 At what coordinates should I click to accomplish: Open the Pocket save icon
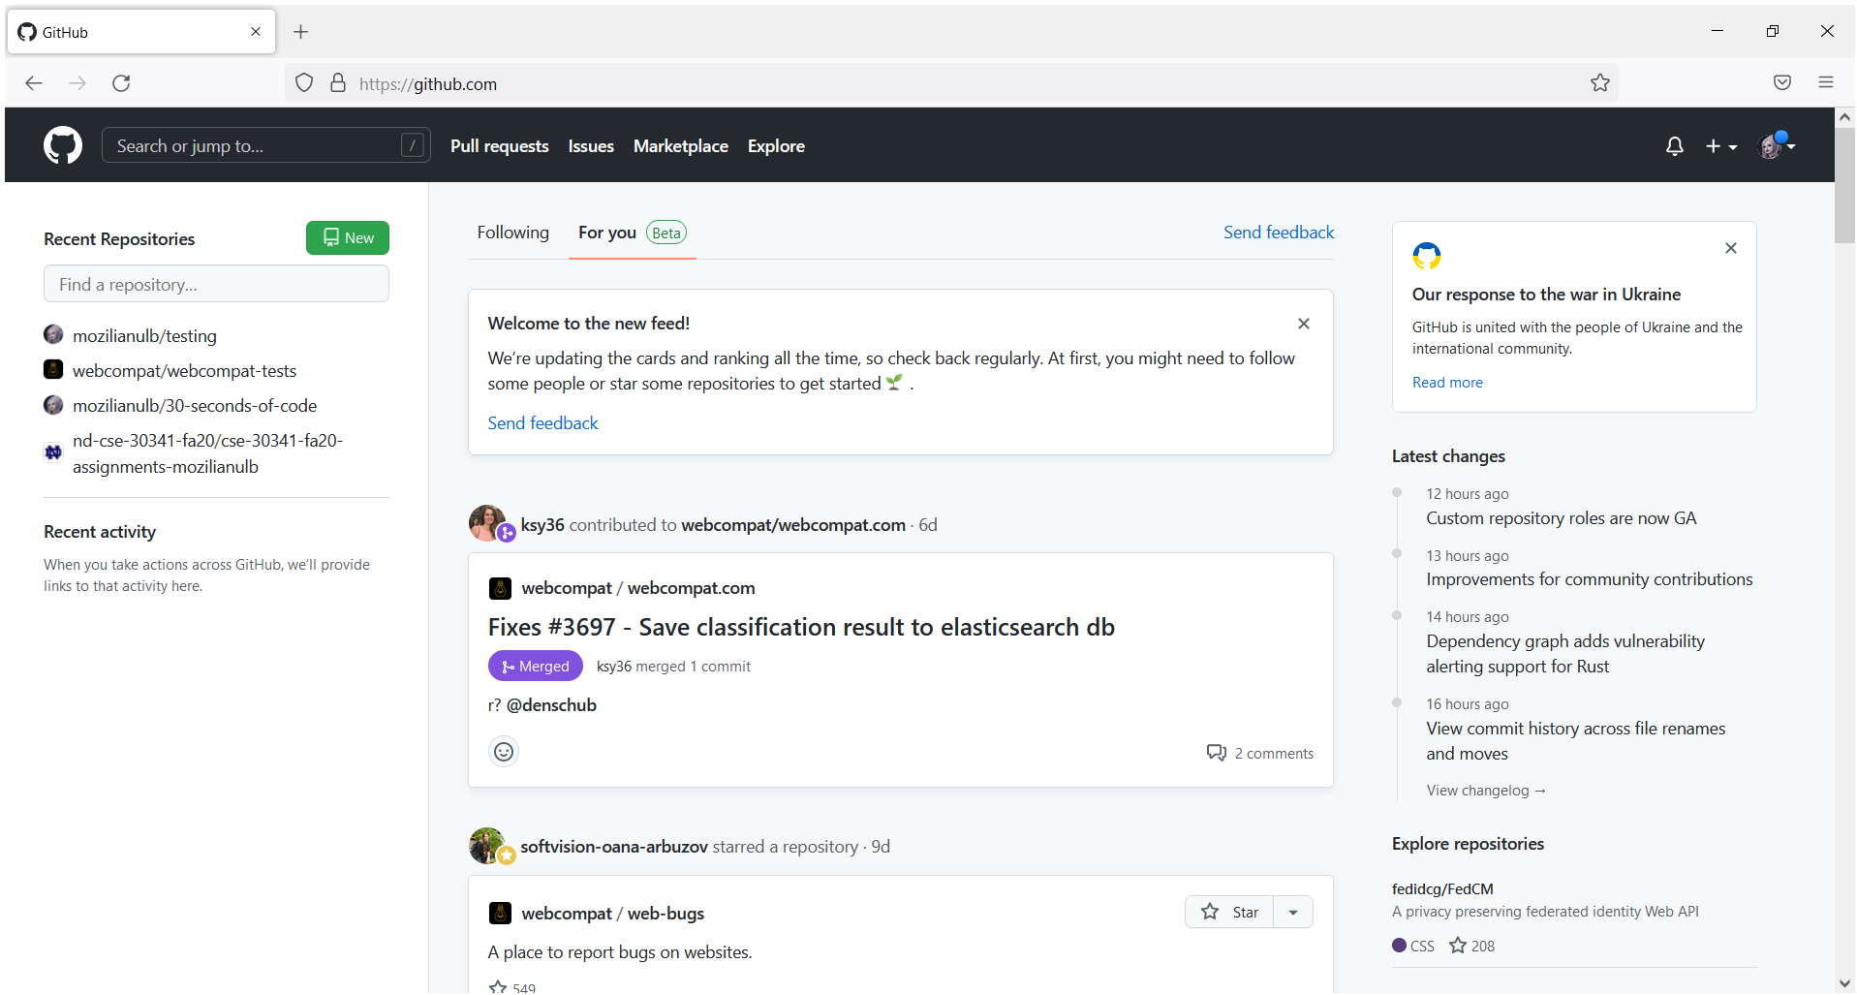(x=1782, y=83)
